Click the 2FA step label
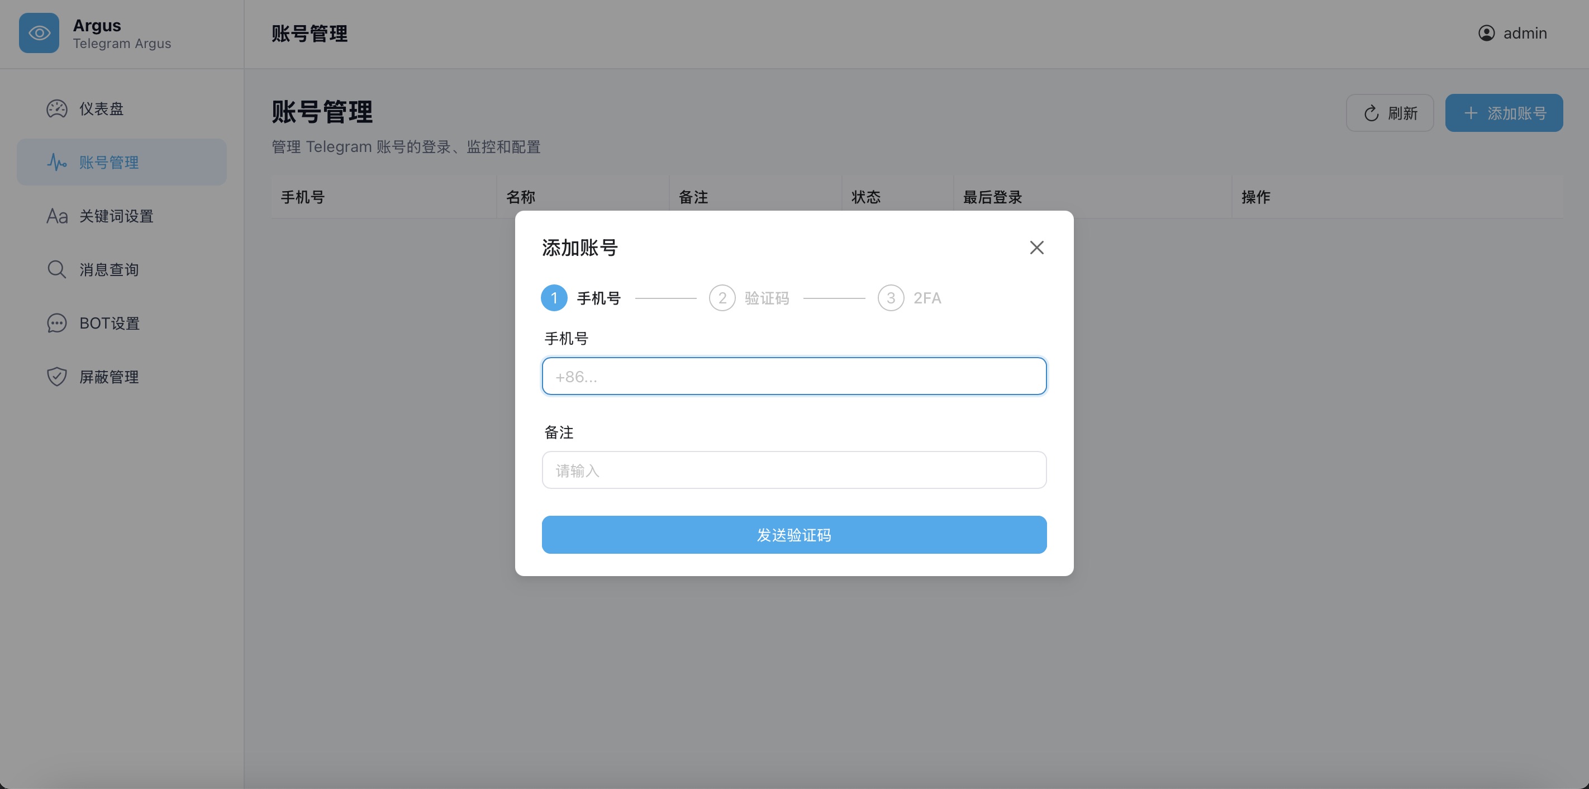This screenshot has width=1589, height=789. click(927, 298)
